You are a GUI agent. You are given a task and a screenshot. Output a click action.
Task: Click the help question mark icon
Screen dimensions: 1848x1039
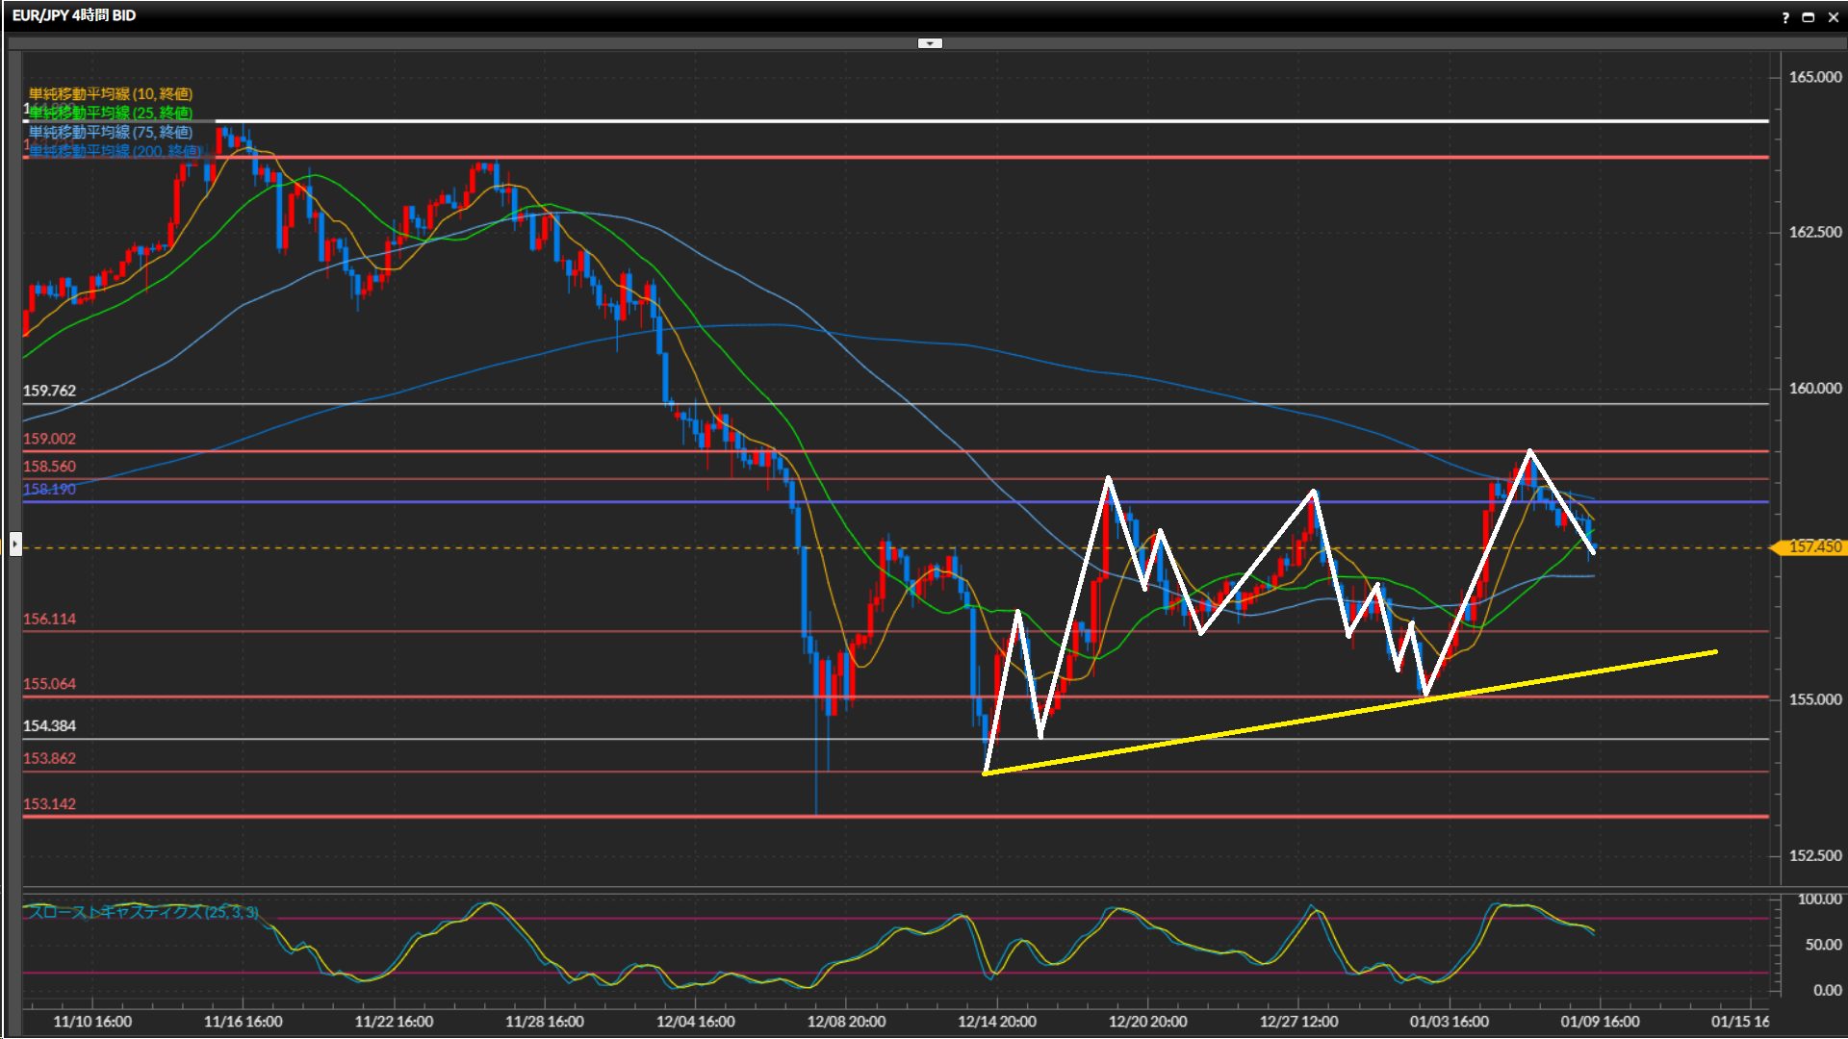[1785, 17]
